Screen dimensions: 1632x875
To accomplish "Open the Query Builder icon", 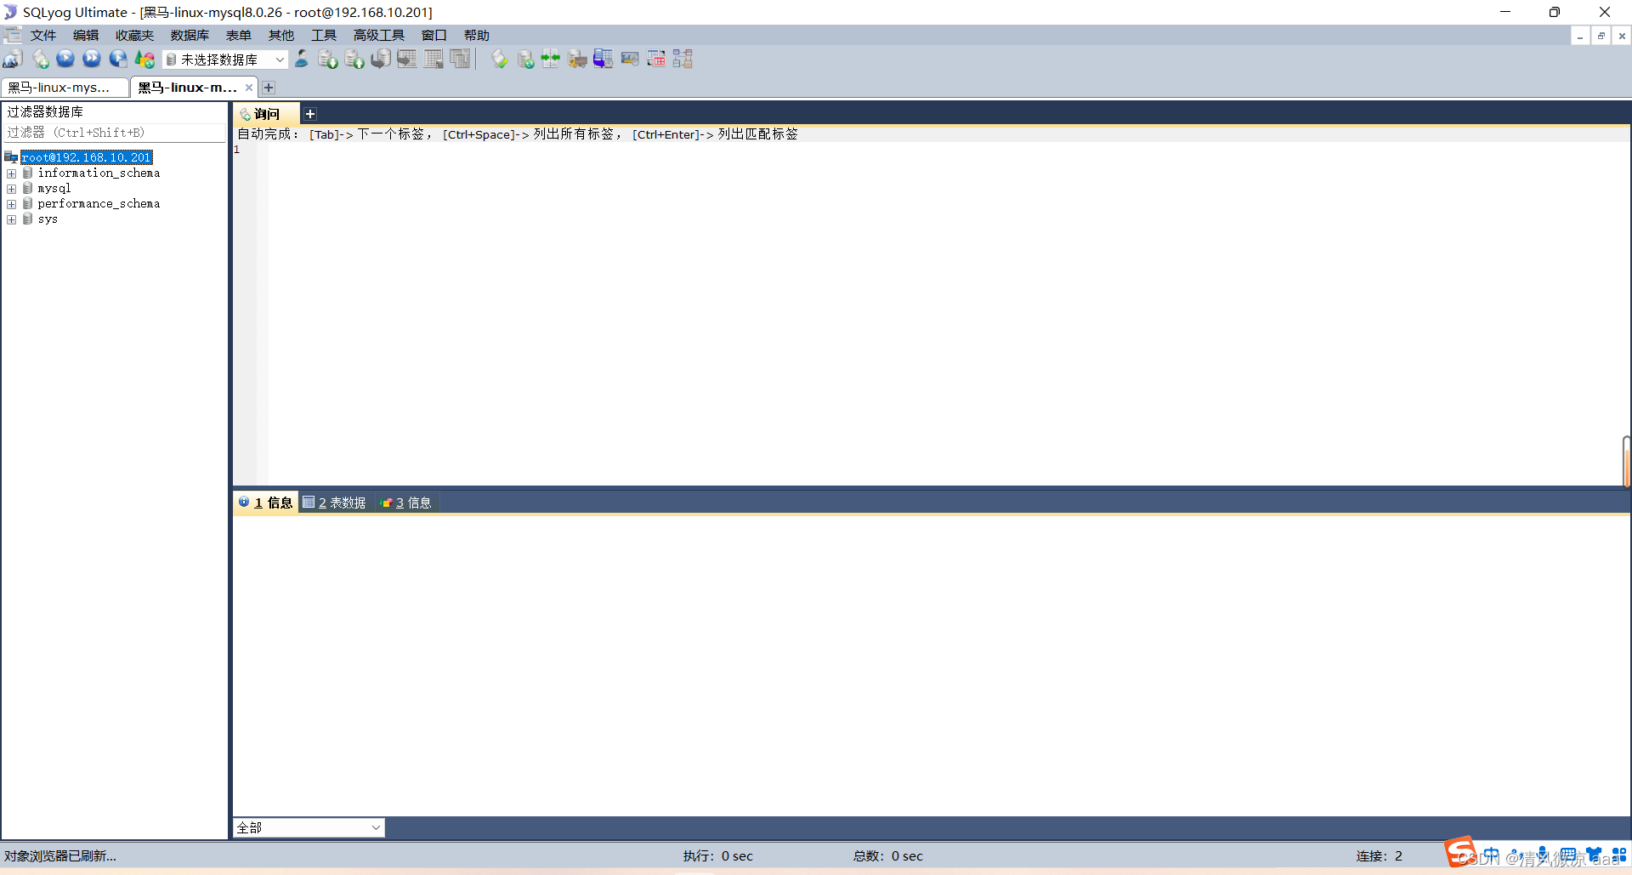I will [656, 59].
